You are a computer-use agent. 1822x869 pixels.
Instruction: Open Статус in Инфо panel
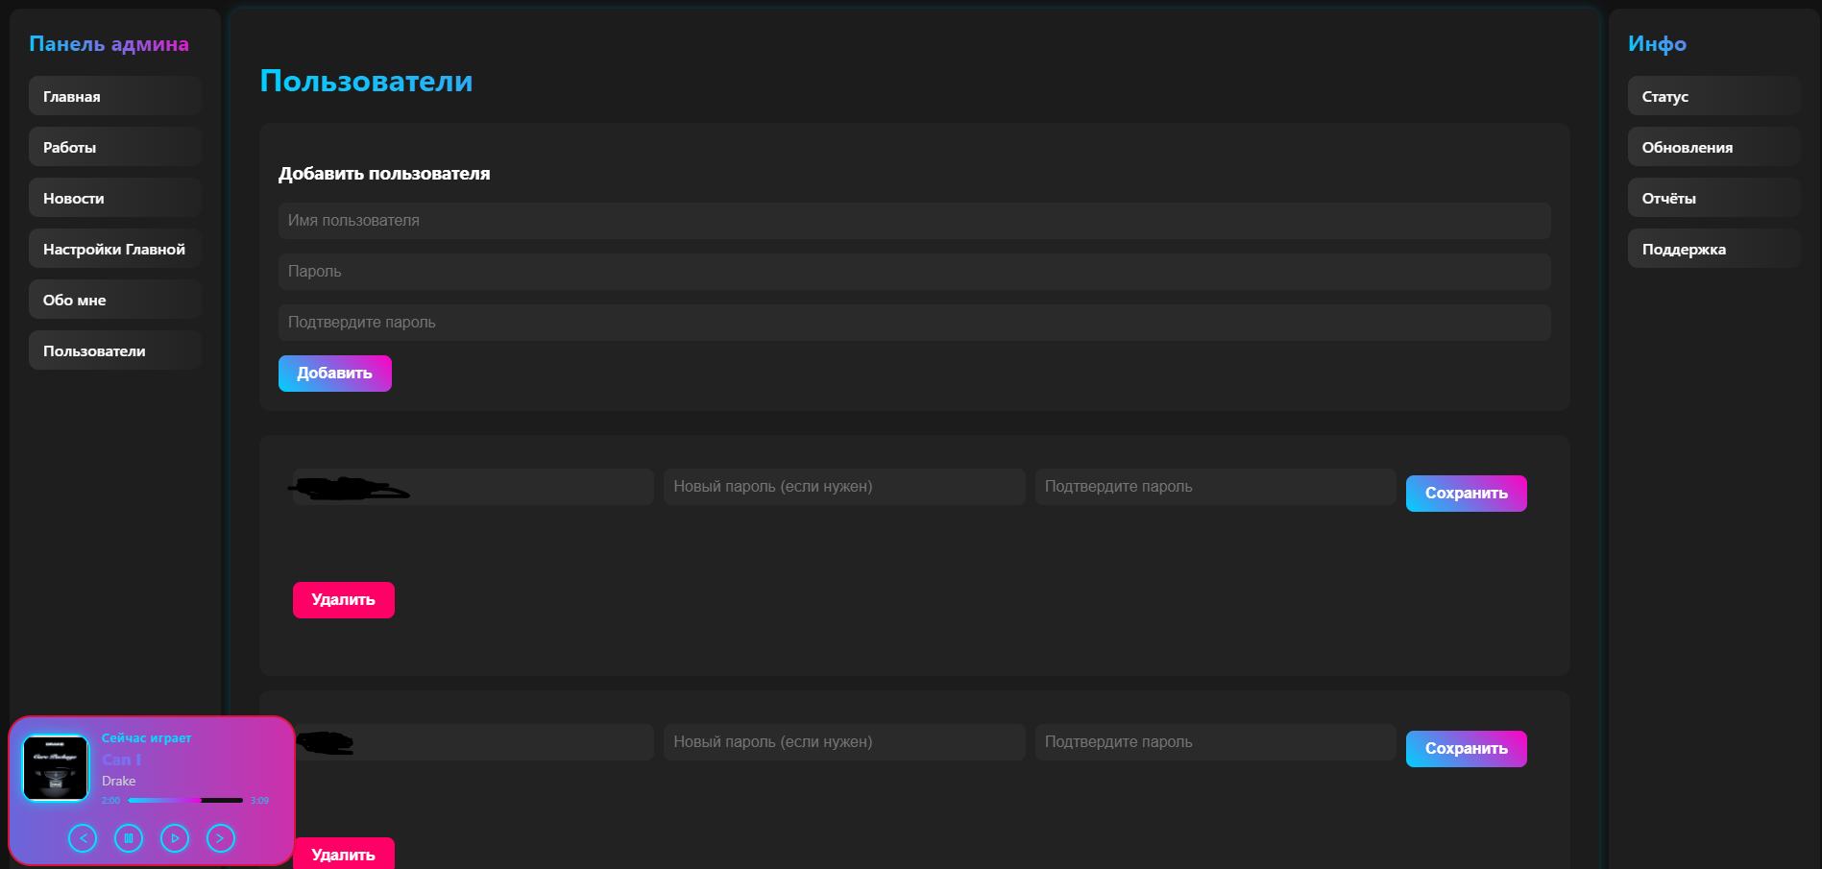[x=1714, y=96]
